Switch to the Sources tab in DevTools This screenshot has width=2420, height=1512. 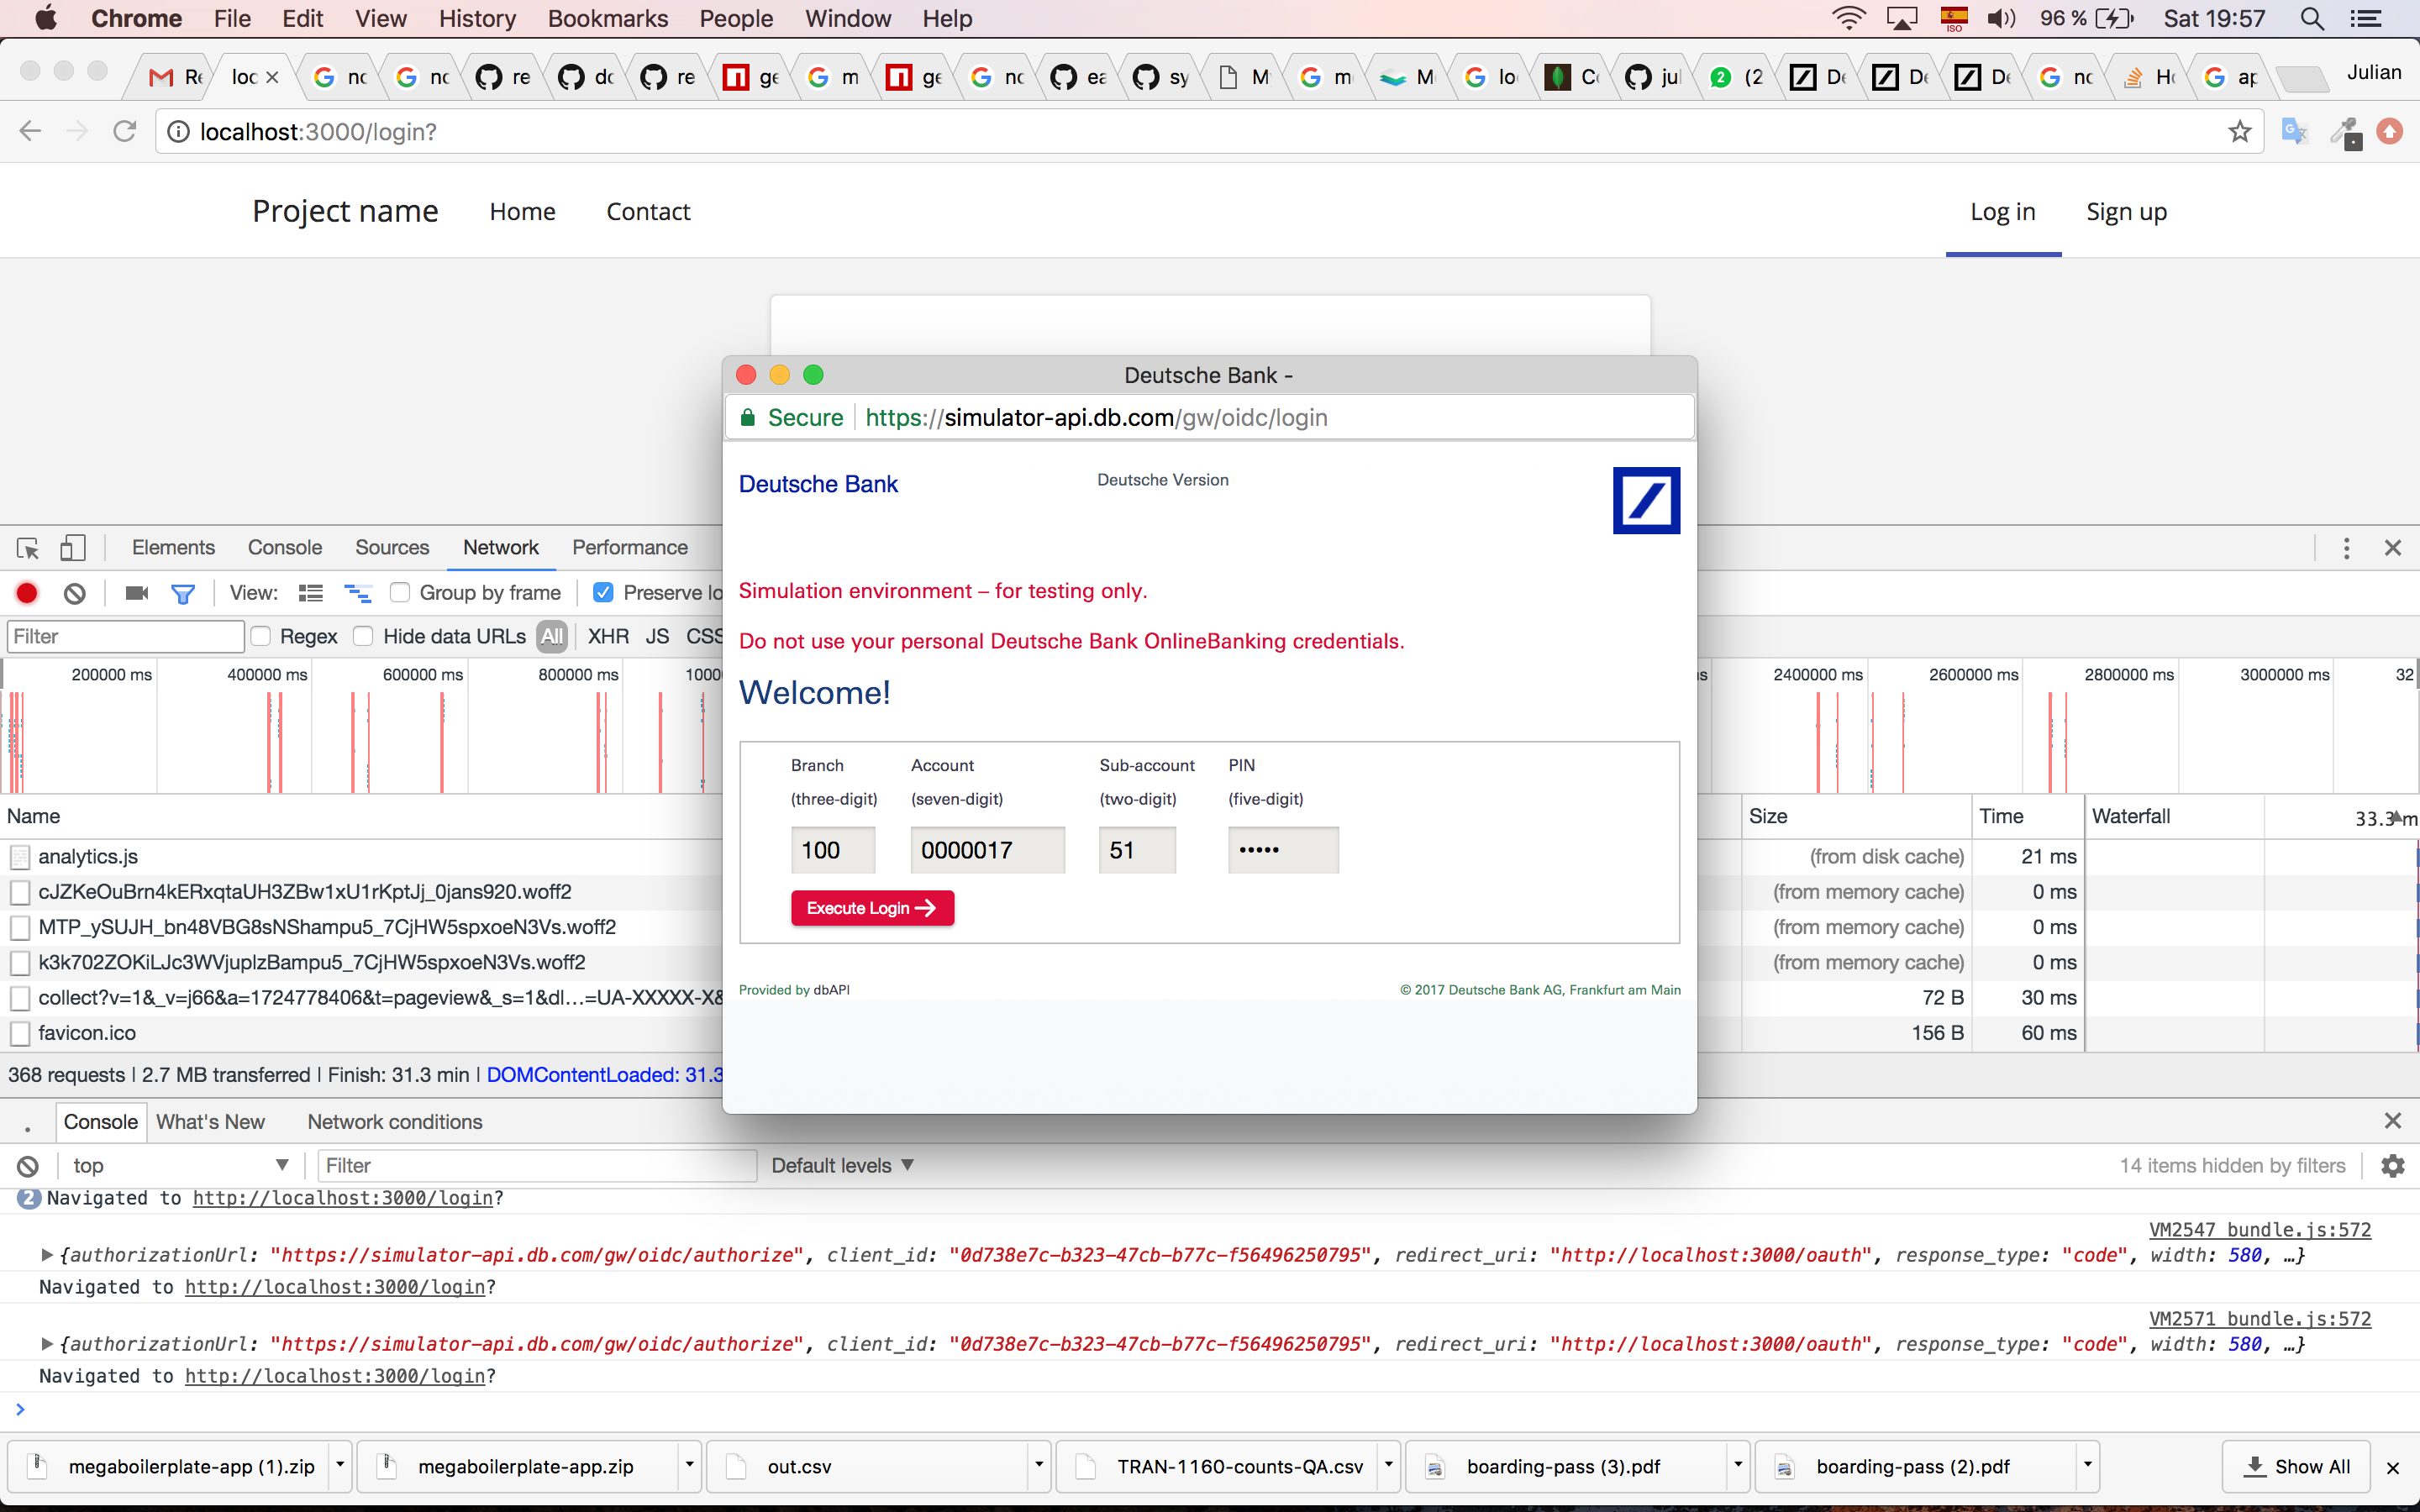point(391,548)
